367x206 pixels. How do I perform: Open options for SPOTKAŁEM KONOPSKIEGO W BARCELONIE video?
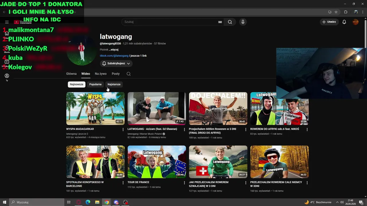(x=123, y=183)
